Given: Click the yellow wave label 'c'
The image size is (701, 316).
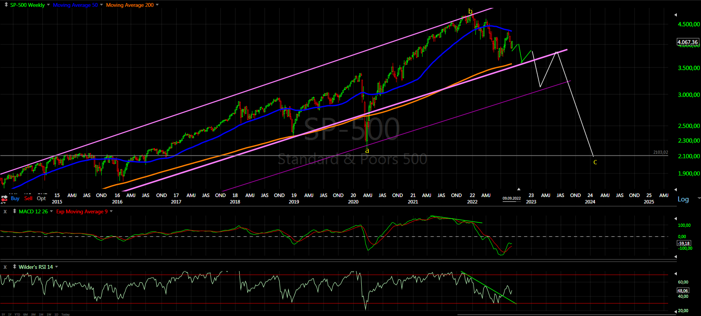Looking at the screenshot, I should click(x=595, y=162).
